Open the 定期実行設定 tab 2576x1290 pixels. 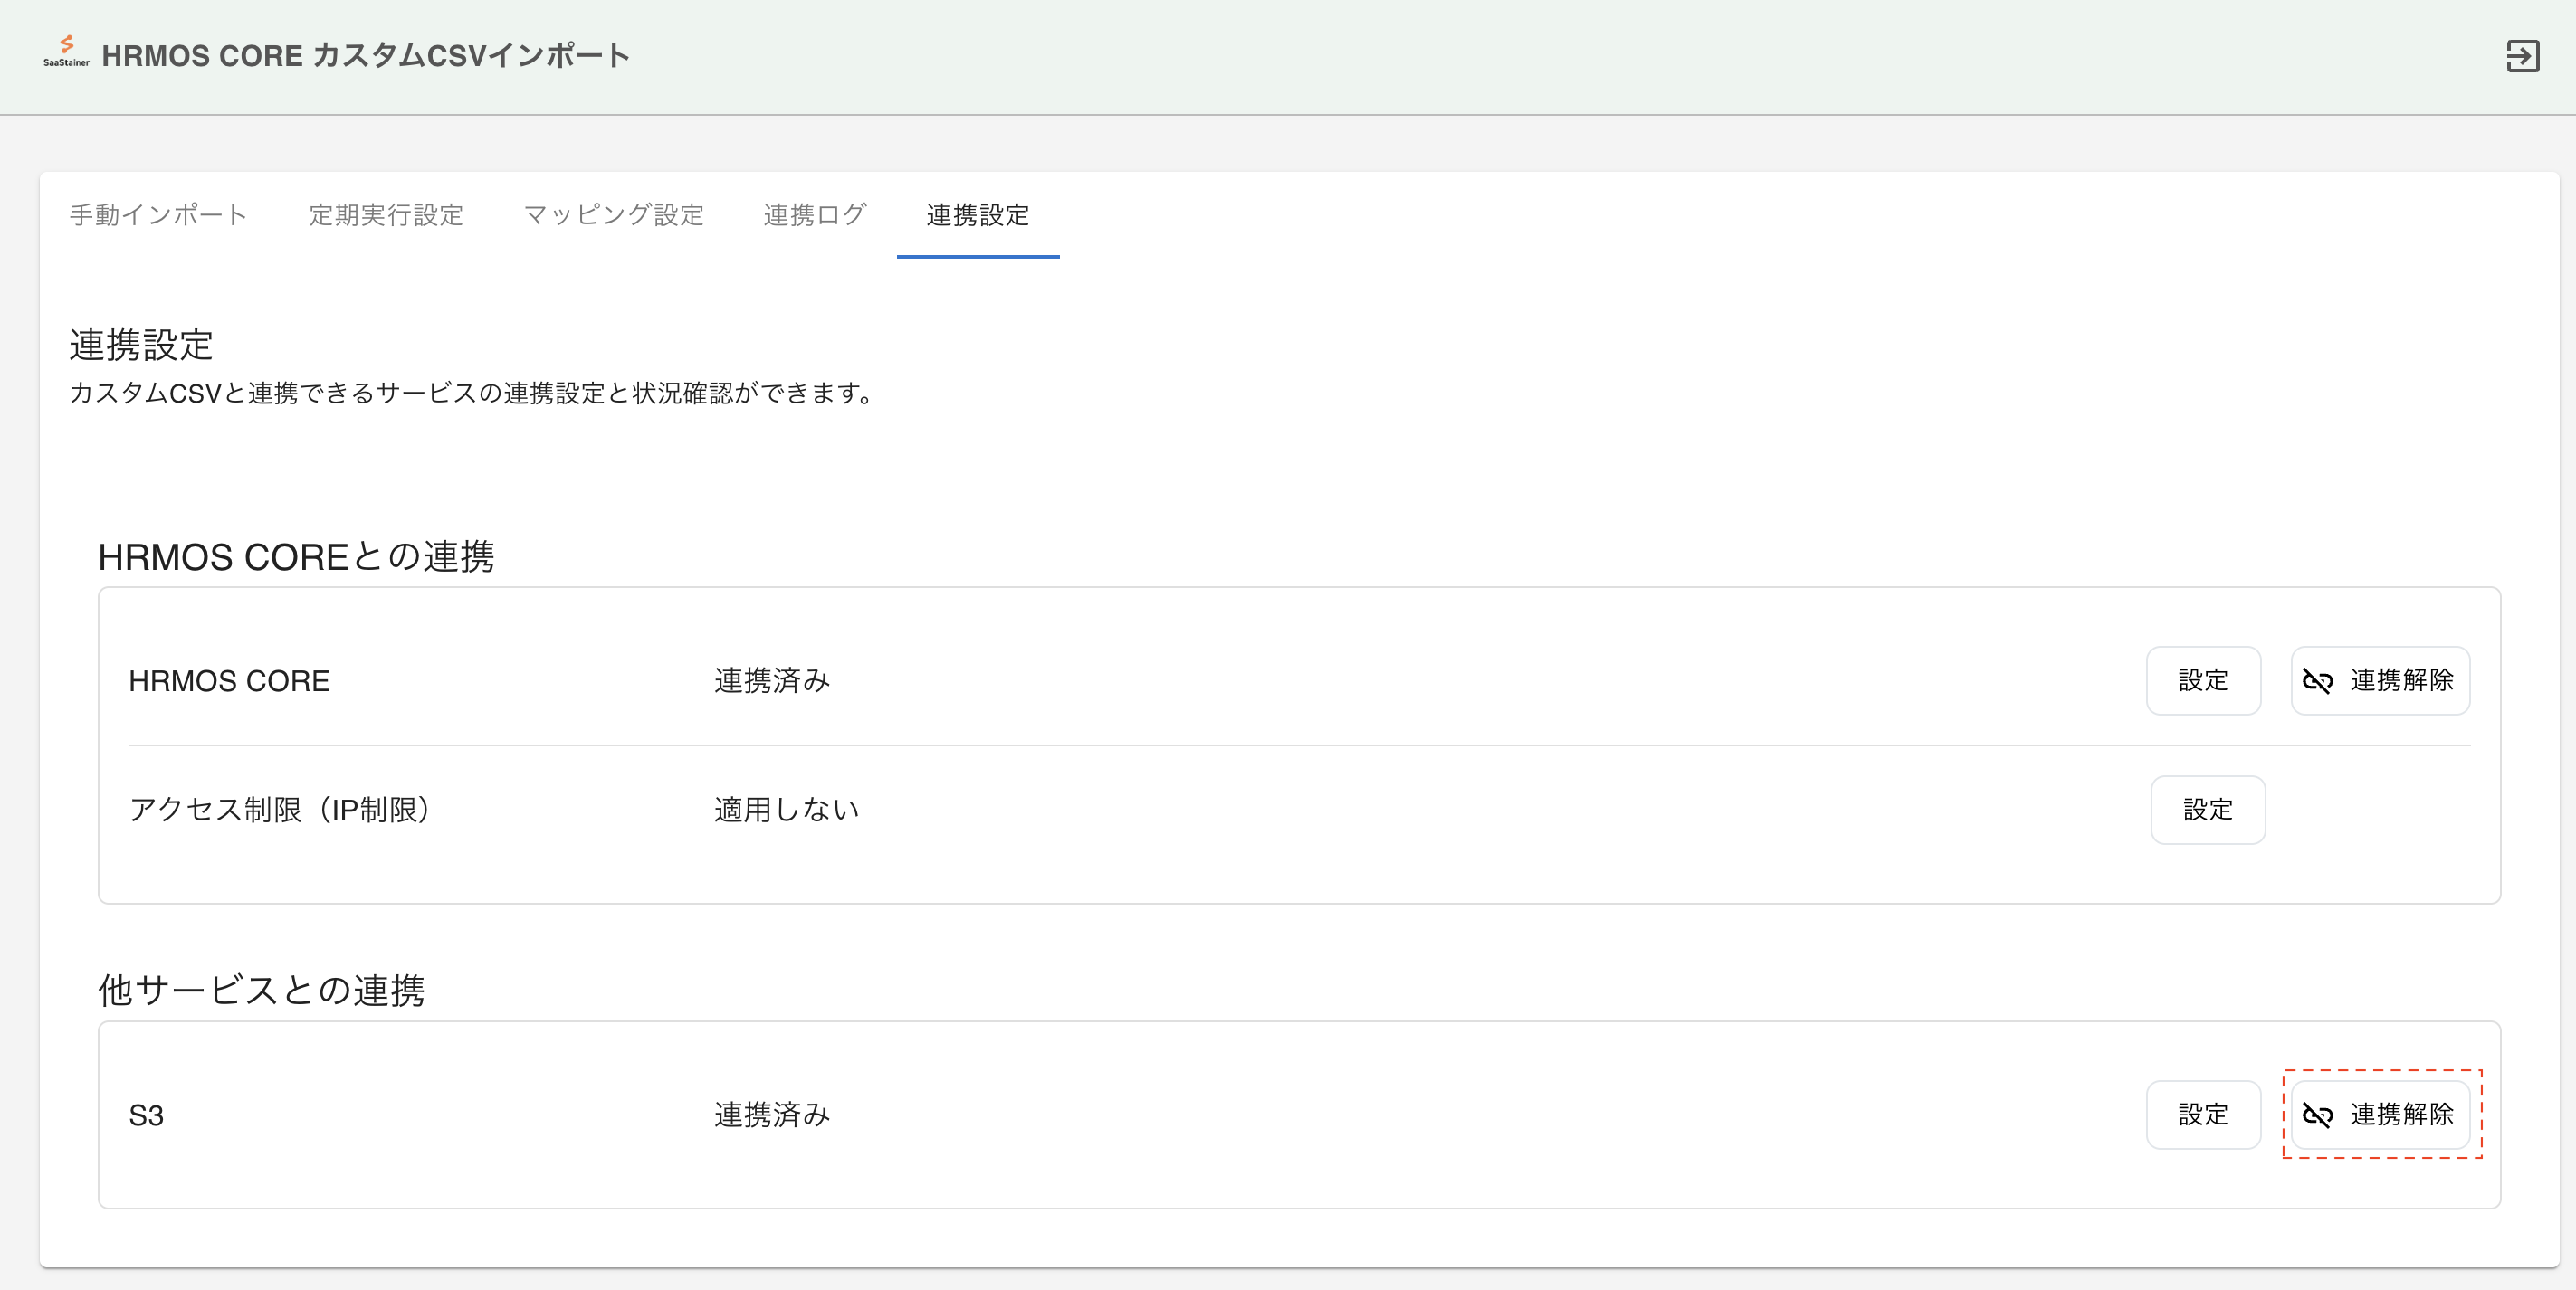click(386, 214)
